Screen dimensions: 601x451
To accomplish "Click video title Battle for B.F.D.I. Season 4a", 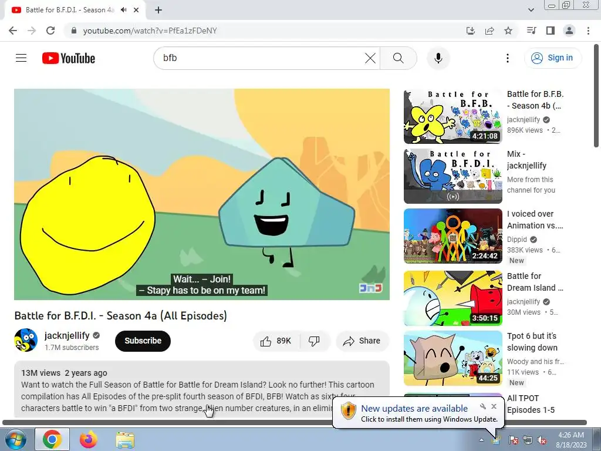I will point(121,315).
